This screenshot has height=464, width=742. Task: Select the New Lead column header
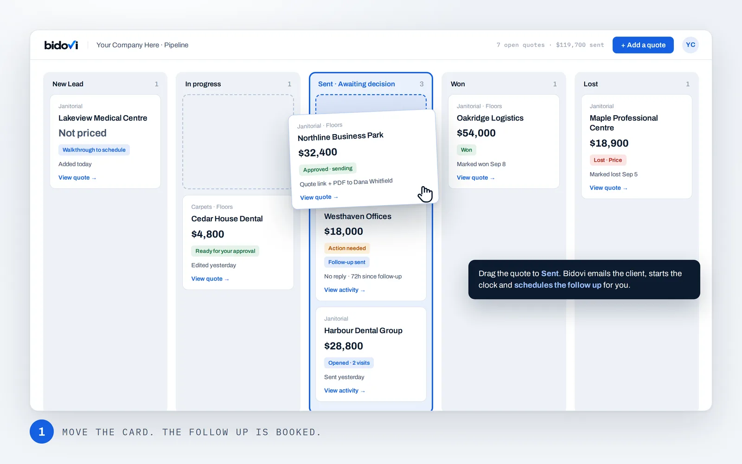(x=68, y=84)
